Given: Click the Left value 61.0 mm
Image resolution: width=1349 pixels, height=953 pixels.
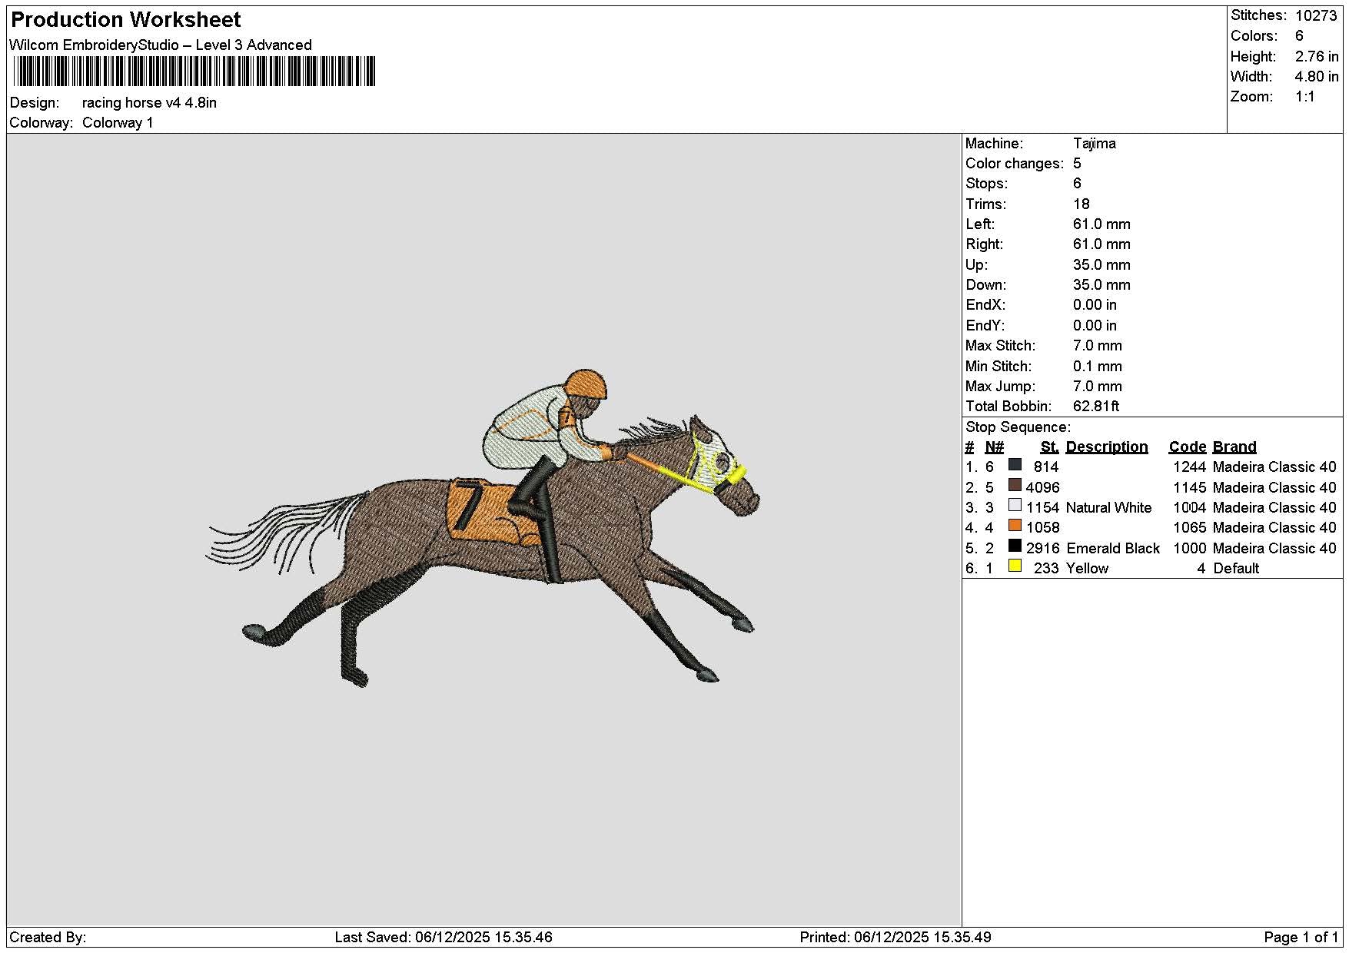Looking at the screenshot, I should click(1101, 224).
